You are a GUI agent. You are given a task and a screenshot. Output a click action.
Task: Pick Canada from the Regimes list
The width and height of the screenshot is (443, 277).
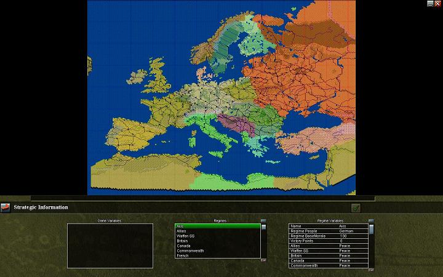pos(217,246)
